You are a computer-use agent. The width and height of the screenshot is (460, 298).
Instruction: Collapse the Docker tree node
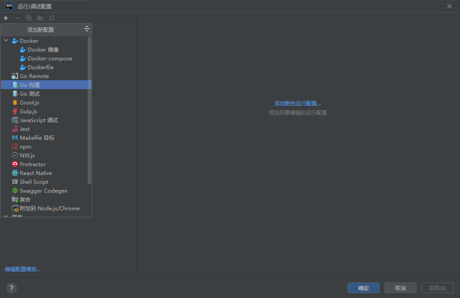click(x=6, y=41)
